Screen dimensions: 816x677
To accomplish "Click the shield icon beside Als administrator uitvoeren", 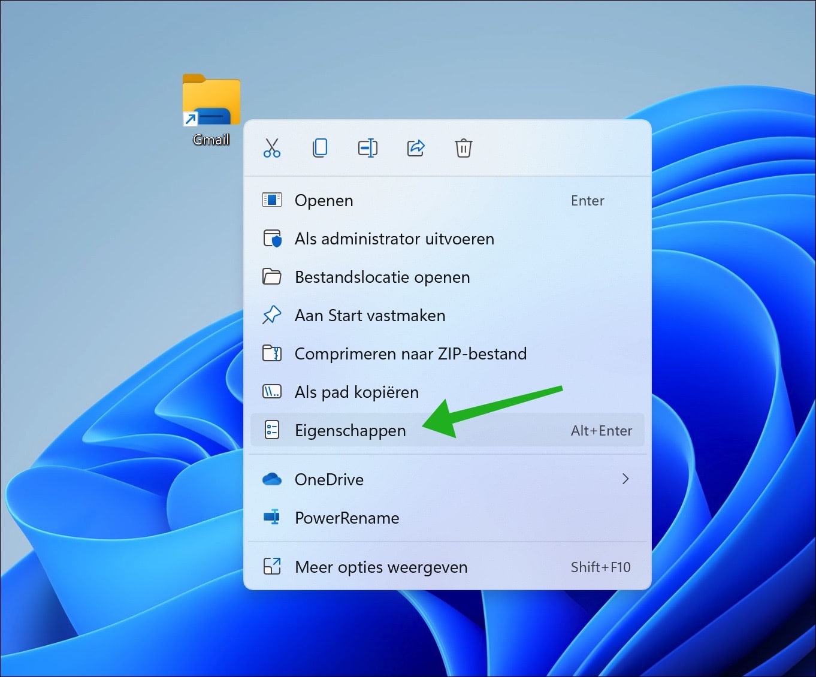I will [x=272, y=238].
